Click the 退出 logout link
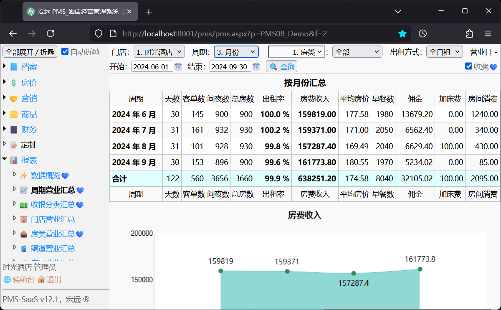This screenshot has width=501, height=310. (x=53, y=280)
